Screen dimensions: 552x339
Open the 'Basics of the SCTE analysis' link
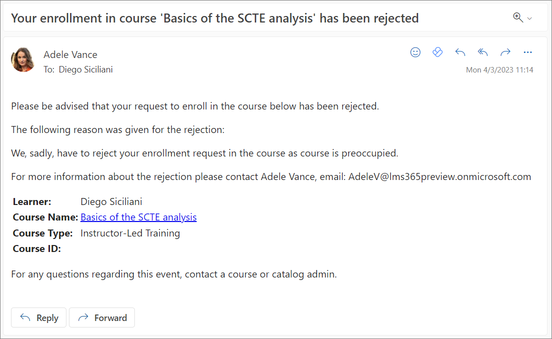tap(138, 217)
